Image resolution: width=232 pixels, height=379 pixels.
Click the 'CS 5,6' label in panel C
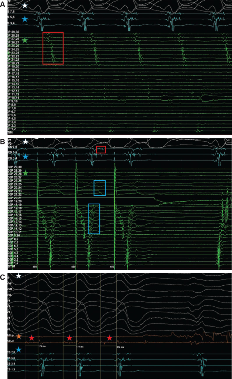coord(12,358)
